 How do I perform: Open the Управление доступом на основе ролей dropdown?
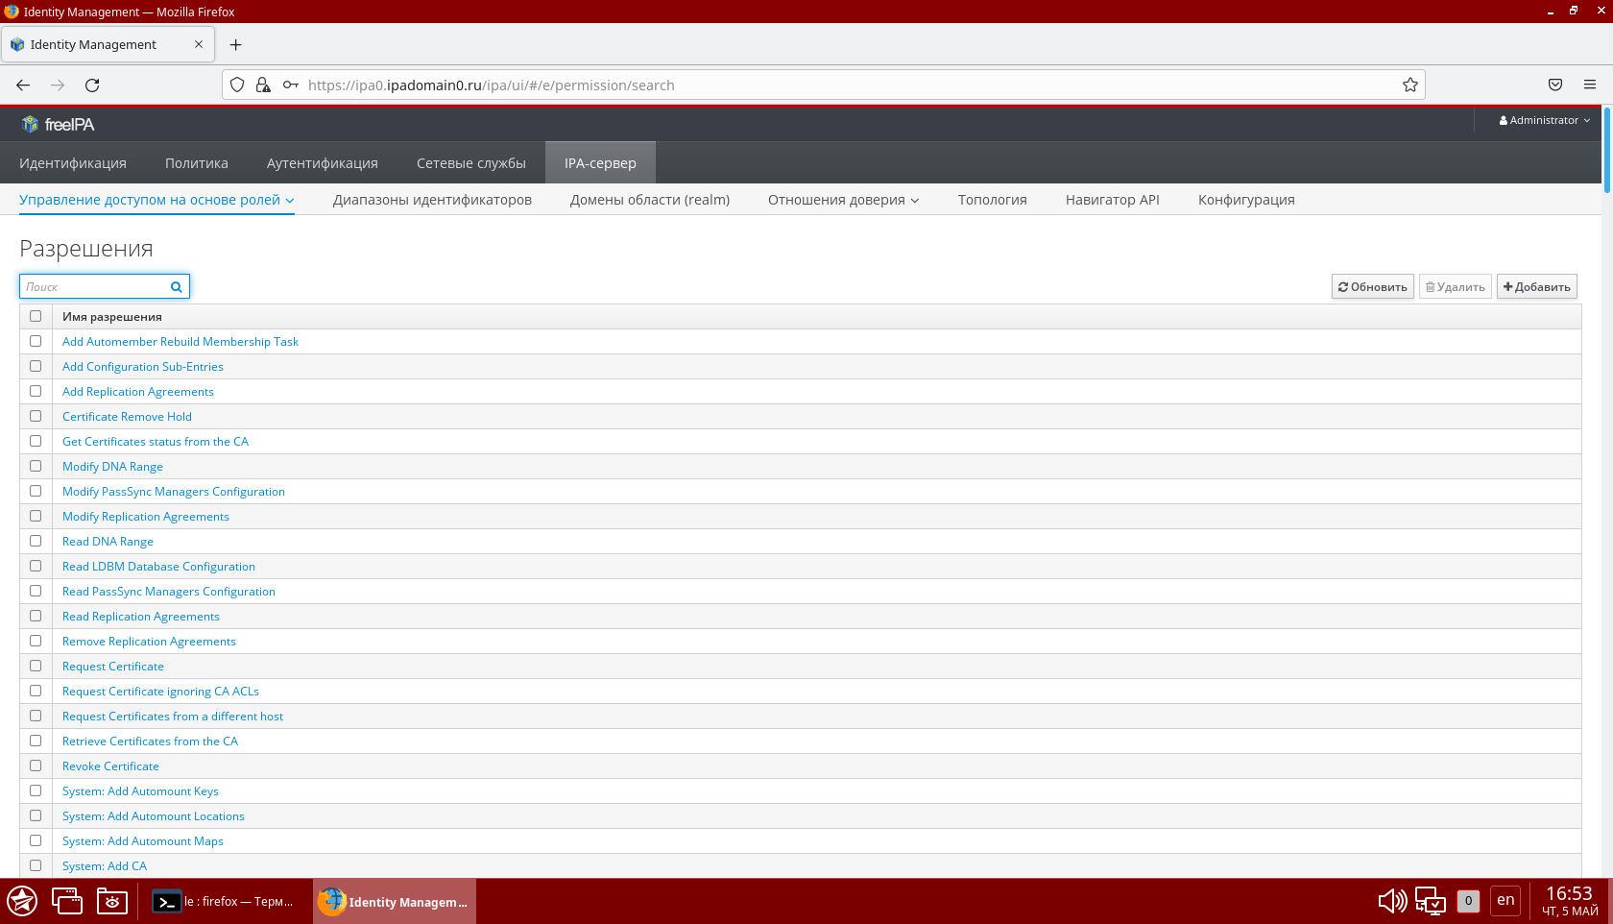click(x=156, y=200)
